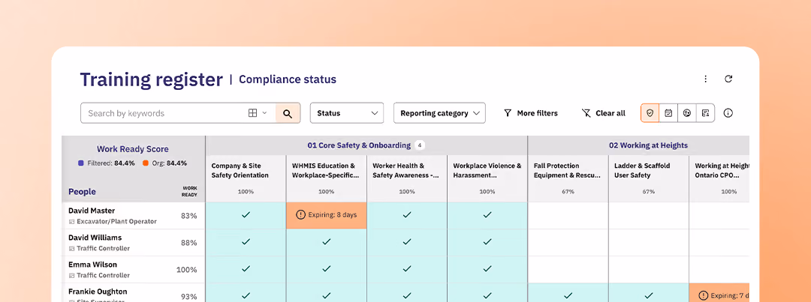Click the role icon beside Excavator/Plant Operator

pos(71,222)
